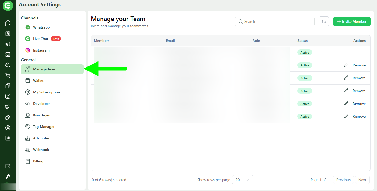Click the Kwic logo at the top left
Screen dimensions: 377x191
(x=8, y=5)
